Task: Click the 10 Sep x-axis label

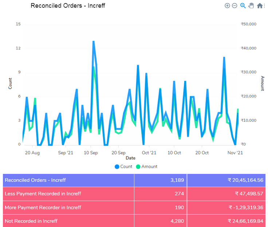Action: (x=91, y=153)
